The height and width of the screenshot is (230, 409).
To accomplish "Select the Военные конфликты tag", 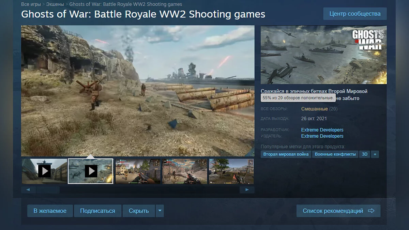I will pyautogui.click(x=335, y=154).
